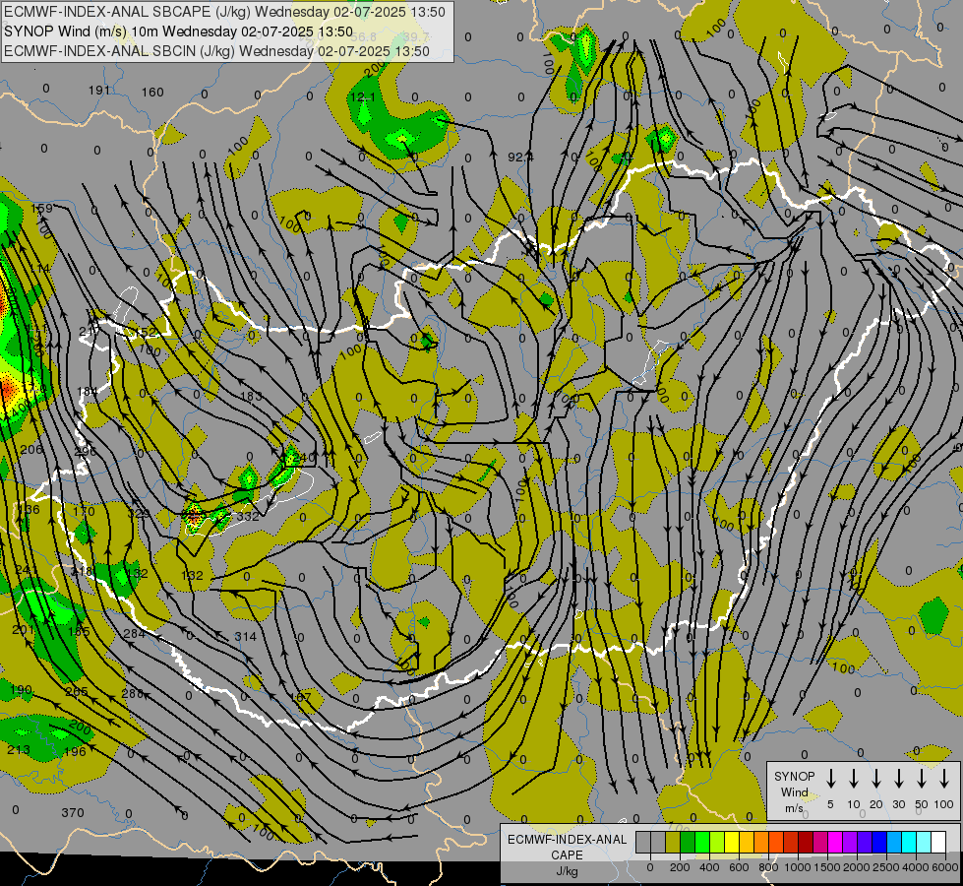This screenshot has height=886, width=963.
Task: Click the map value 314
Action: pyautogui.click(x=246, y=636)
